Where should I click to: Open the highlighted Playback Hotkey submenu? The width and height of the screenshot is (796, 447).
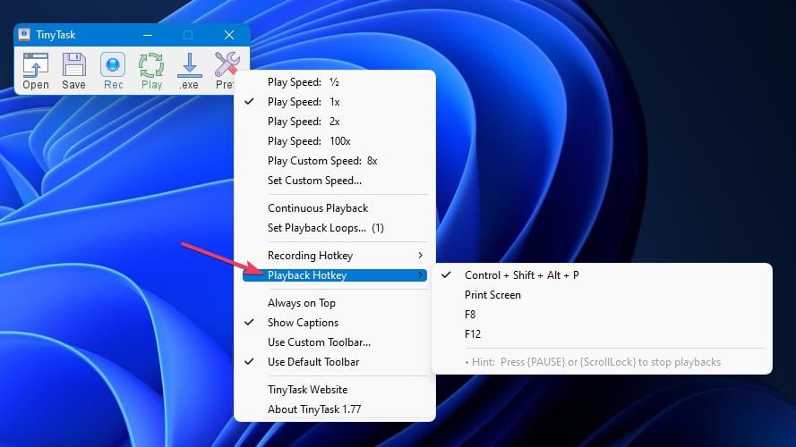335,275
